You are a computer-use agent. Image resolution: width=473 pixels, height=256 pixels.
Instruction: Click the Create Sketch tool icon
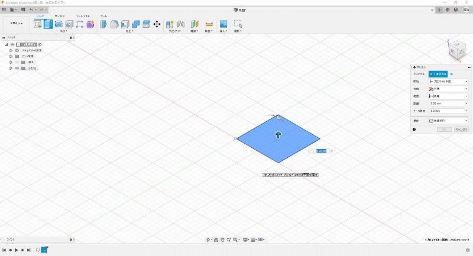click(38, 24)
